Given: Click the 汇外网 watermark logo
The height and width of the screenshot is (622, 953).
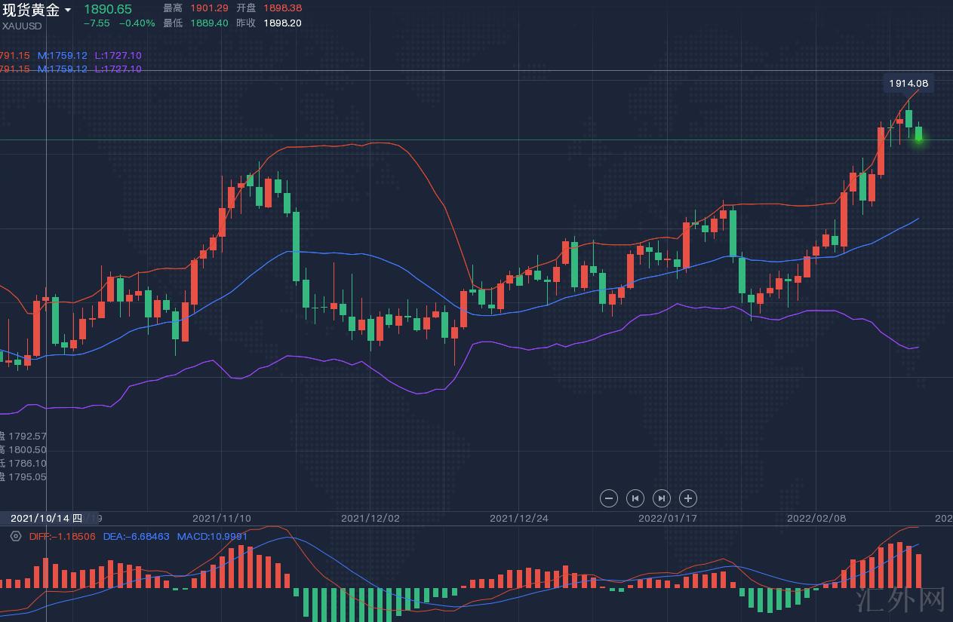Looking at the screenshot, I should click(x=901, y=600).
